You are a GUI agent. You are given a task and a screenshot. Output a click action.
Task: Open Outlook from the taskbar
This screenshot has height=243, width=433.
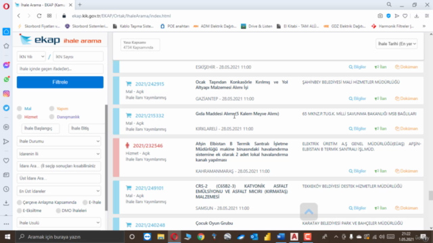[x=254, y=237]
